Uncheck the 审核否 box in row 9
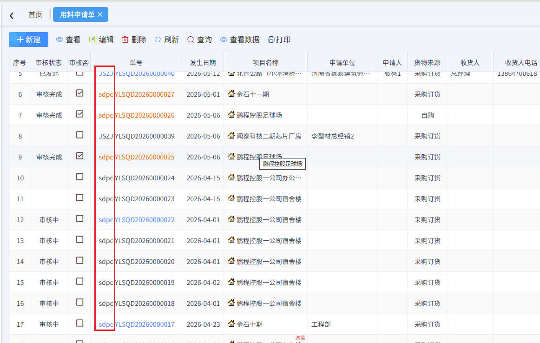The height and width of the screenshot is (343, 540). (x=79, y=156)
